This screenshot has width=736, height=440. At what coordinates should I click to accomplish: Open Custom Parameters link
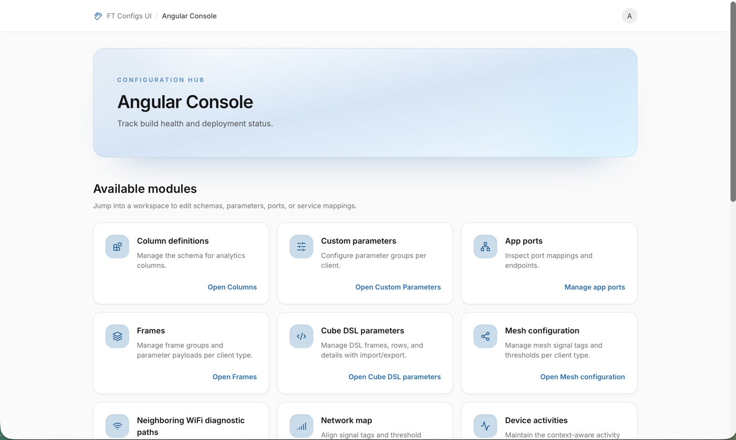tap(398, 287)
